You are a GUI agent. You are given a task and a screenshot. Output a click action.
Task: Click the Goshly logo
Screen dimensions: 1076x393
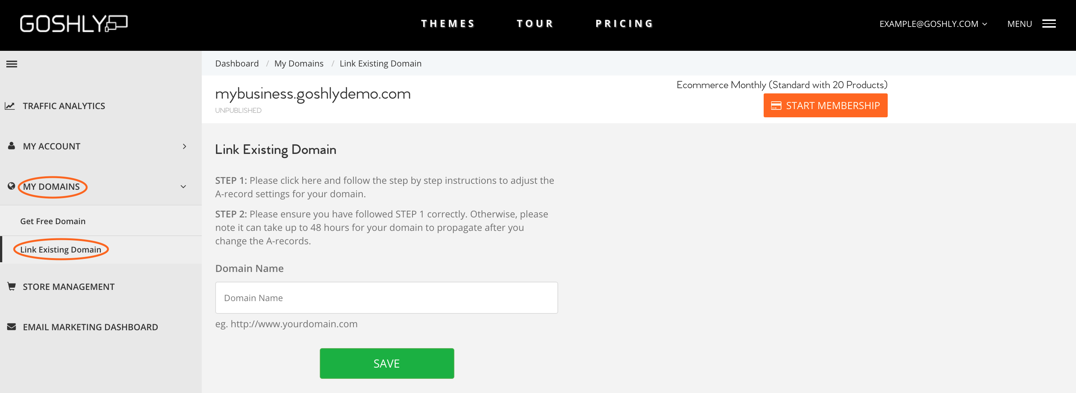(x=74, y=24)
